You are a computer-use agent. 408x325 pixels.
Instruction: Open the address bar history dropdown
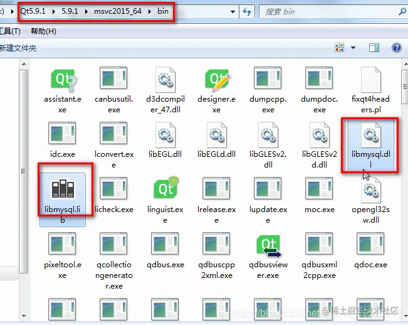[233, 12]
